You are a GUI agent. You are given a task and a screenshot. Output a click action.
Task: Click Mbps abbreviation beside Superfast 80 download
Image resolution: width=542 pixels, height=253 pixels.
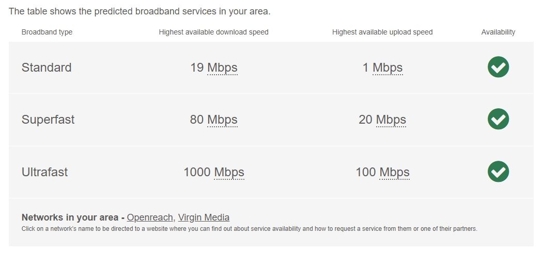[x=222, y=120]
